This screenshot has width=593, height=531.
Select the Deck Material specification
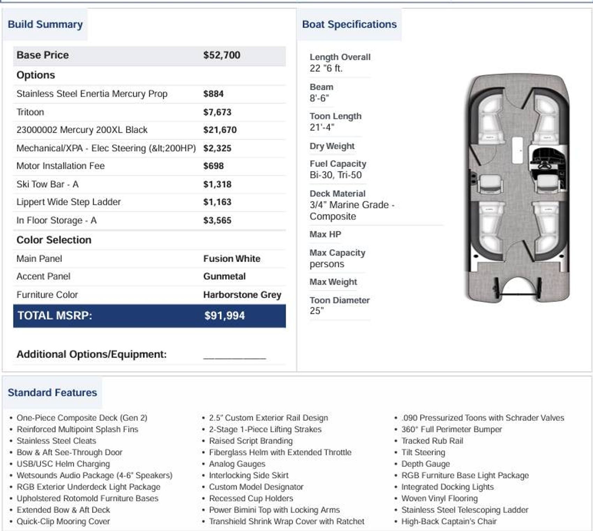click(352, 205)
